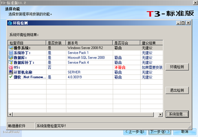This screenshot has width=198, height=137.
Task: Sort by 检查项目 column header
Action: pos(27,43)
